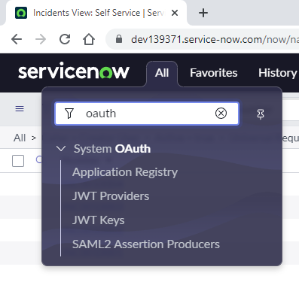Click the oauth filter input field

(147, 114)
